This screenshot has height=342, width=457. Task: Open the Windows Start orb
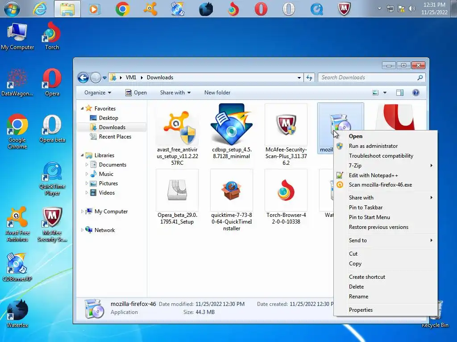(x=12, y=8)
